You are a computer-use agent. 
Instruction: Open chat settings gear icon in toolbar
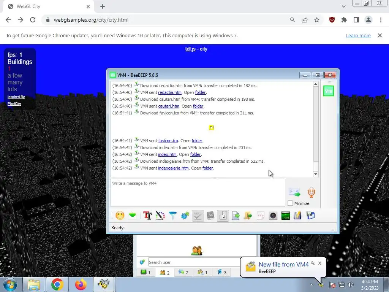coord(185,215)
